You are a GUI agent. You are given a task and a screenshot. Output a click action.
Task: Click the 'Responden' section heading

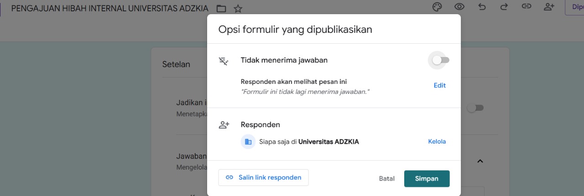261,124
